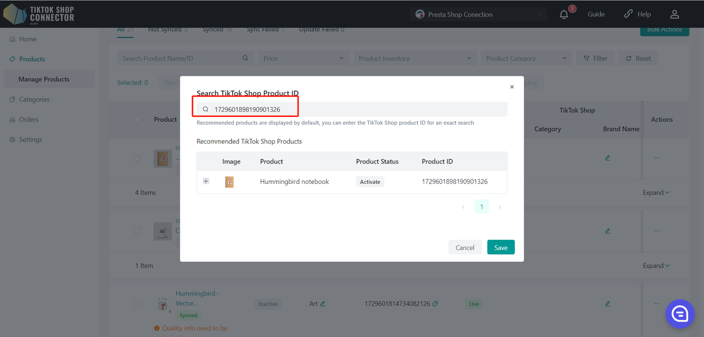This screenshot has width=704, height=337.
Task: Click the Synced status tag
Action: point(188,316)
